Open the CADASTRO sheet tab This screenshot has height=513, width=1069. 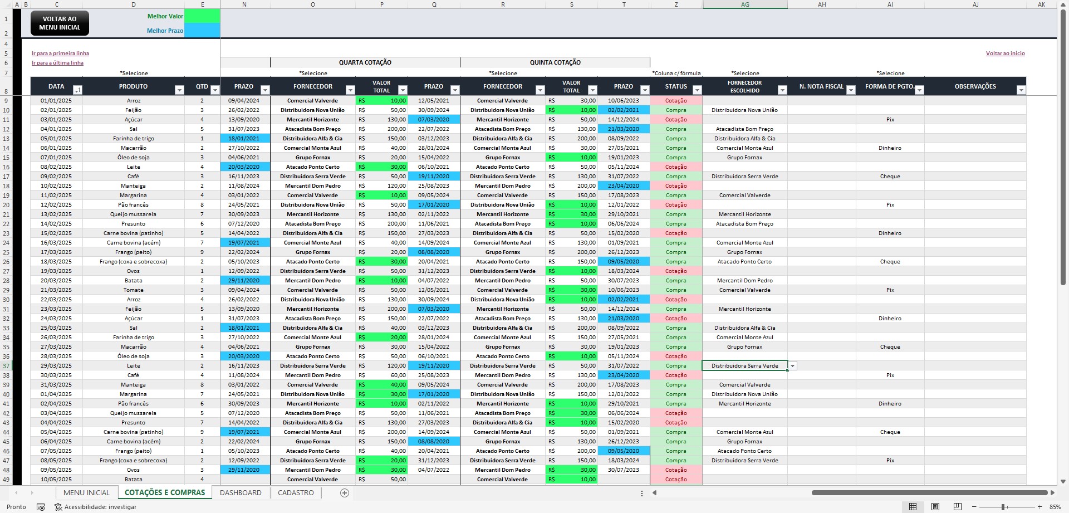[296, 493]
